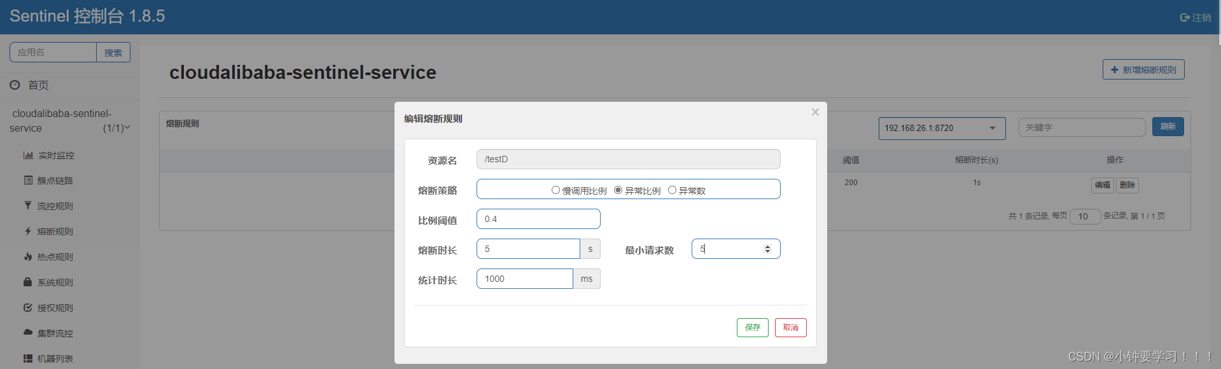
Task: Click the cluster link list icon
Action: click(x=28, y=180)
